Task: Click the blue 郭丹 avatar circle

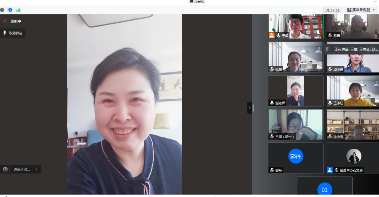Action: (x=295, y=156)
